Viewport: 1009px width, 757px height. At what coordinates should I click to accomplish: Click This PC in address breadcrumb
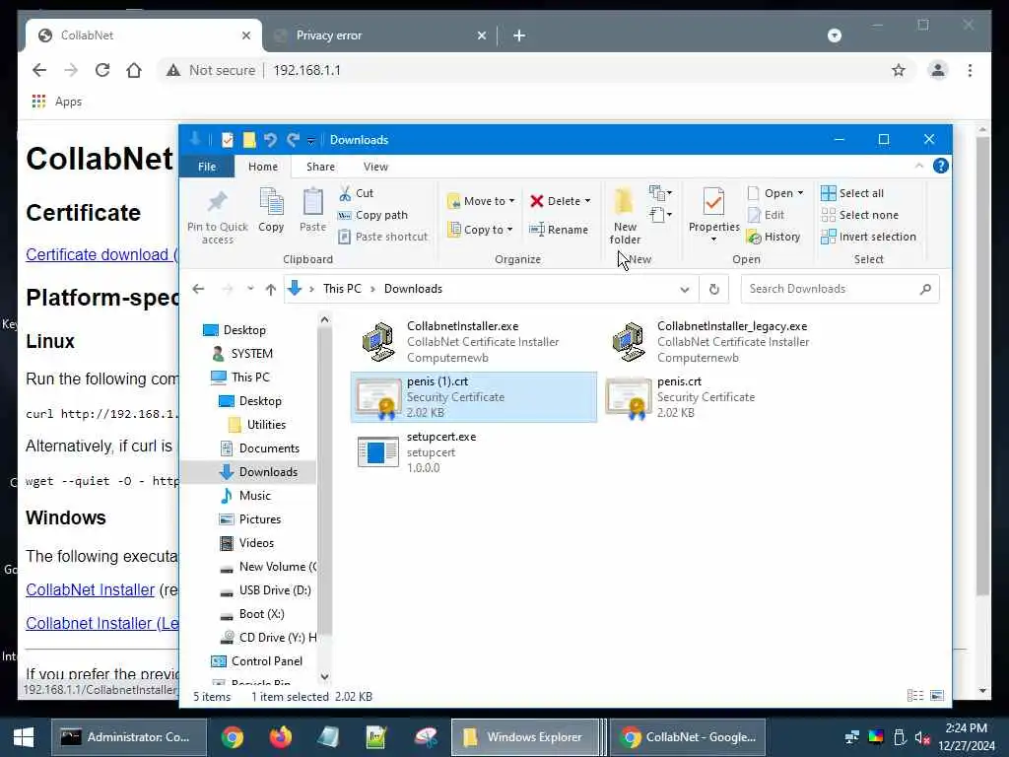(x=342, y=289)
